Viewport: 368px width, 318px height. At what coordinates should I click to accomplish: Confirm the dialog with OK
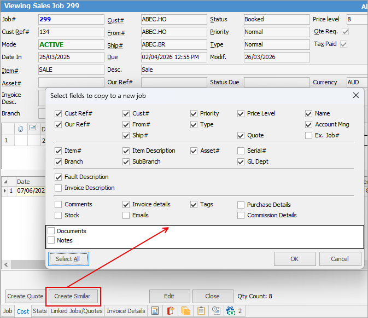coord(294,259)
